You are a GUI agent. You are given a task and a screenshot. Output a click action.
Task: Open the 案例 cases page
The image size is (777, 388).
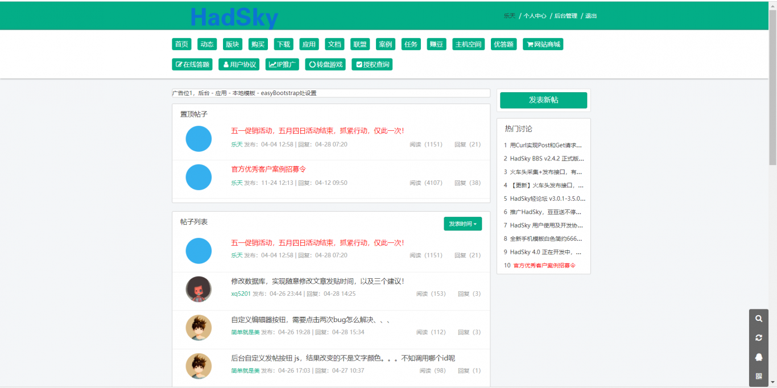[386, 44]
